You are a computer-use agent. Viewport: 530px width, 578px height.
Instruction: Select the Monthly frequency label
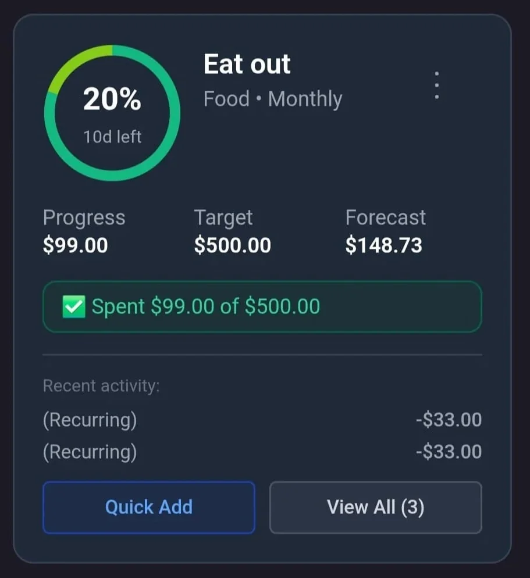[305, 99]
